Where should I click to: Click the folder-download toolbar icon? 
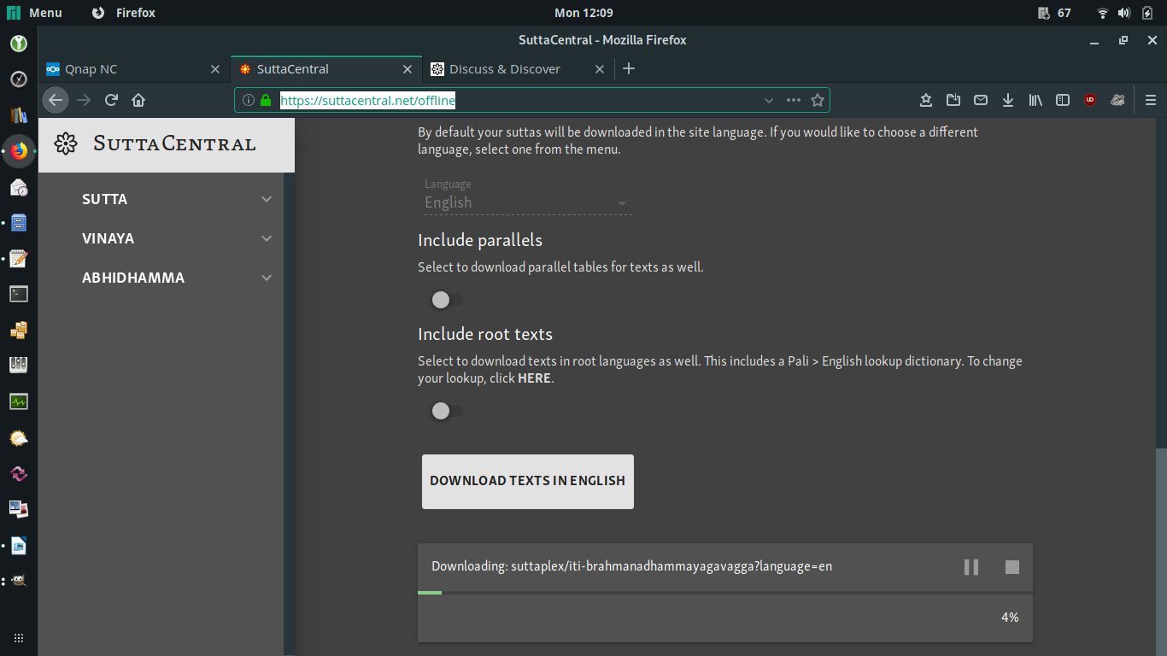[x=953, y=100]
